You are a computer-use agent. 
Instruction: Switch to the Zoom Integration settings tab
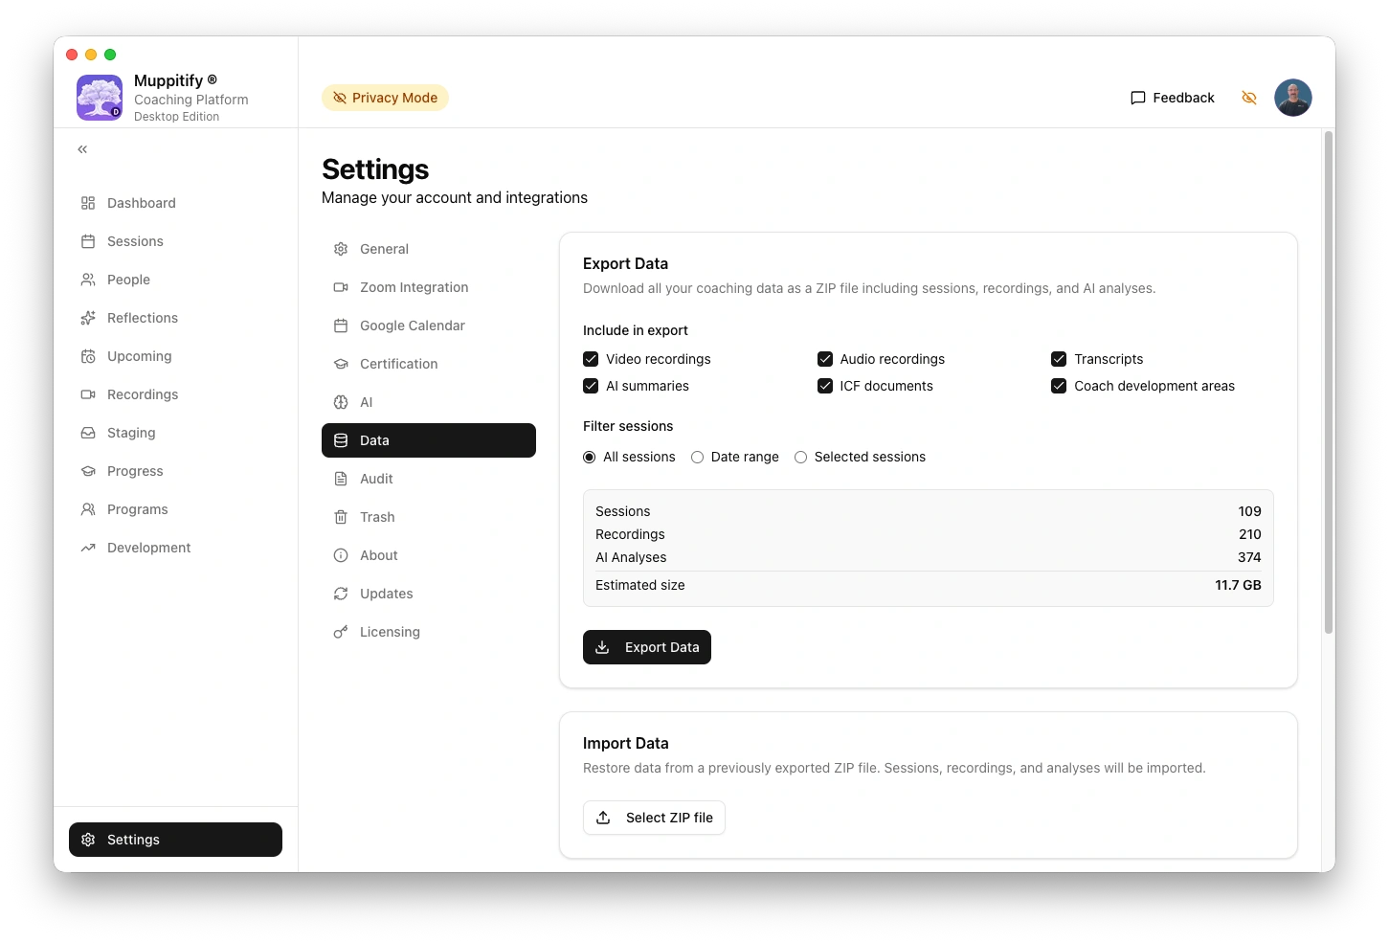click(414, 287)
